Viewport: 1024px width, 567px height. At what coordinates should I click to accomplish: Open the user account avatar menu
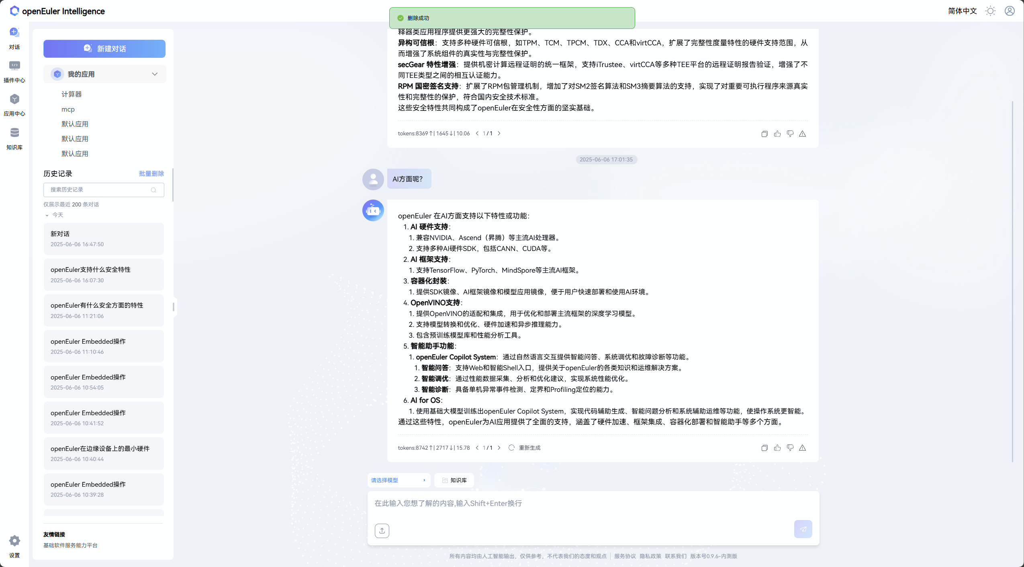1010,11
